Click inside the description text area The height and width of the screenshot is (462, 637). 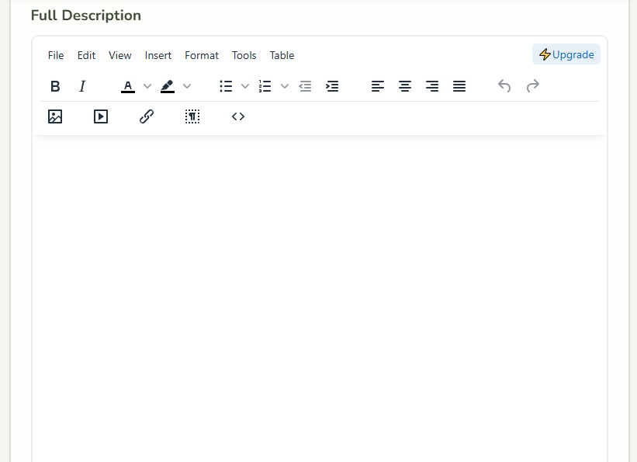(x=320, y=299)
